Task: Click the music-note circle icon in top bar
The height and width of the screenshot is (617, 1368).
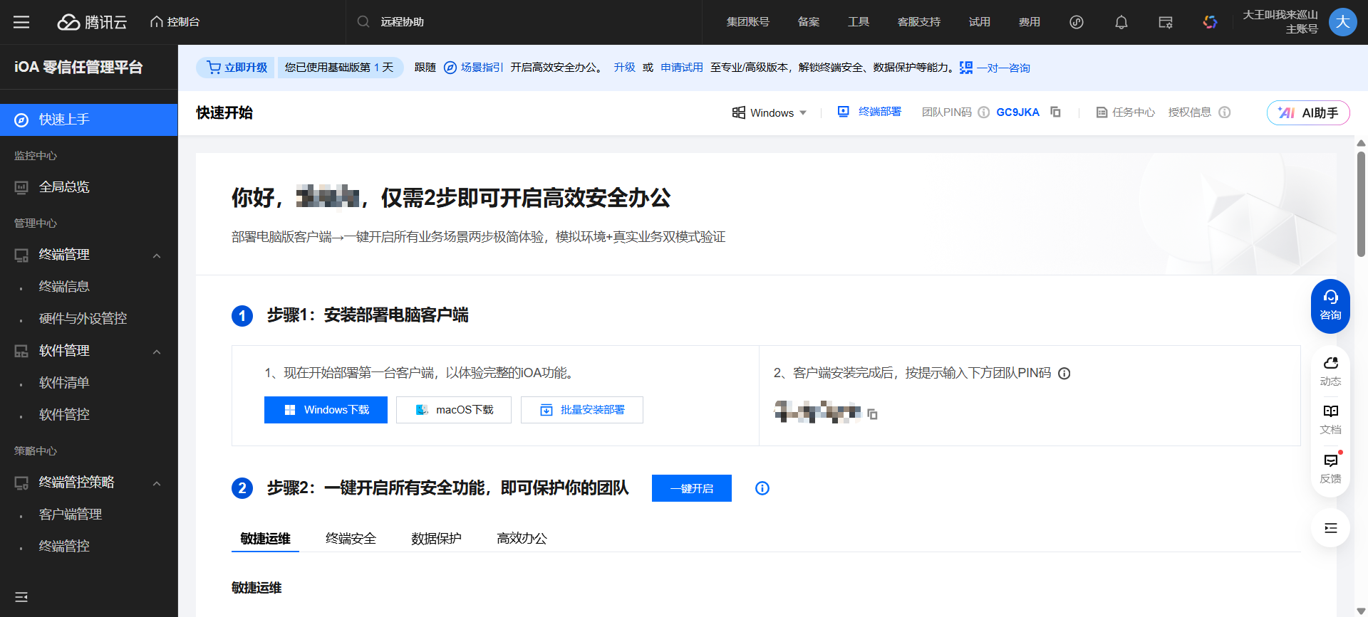Action: click(1077, 22)
